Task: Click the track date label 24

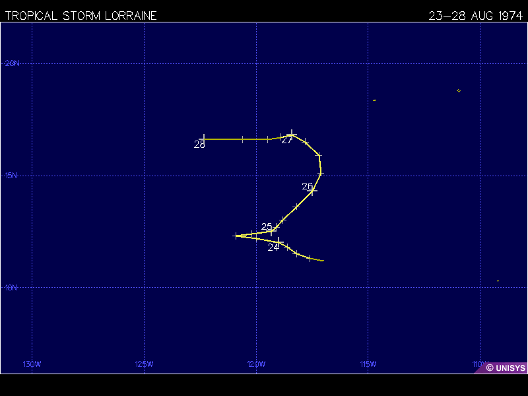Action: (x=273, y=247)
